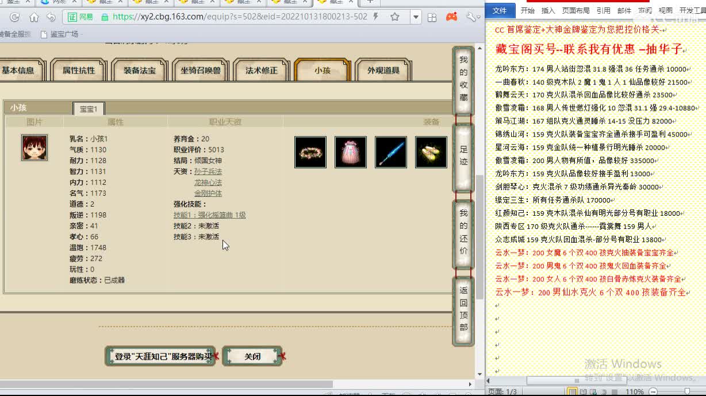Click the grid extensions icon in browser toolbar
The width and height of the screenshot is (706, 396).
pos(433,17)
